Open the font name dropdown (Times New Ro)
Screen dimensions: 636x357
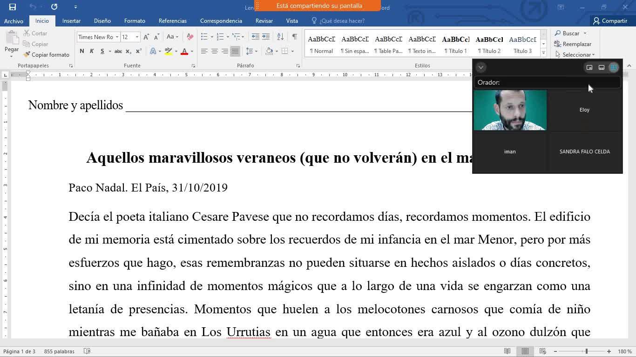[116, 37]
